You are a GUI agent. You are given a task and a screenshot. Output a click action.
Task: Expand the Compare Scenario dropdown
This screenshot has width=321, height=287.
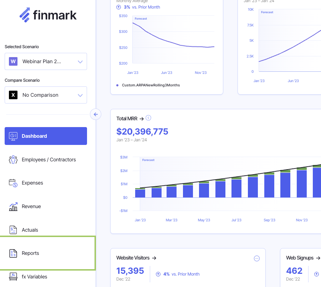click(x=80, y=95)
